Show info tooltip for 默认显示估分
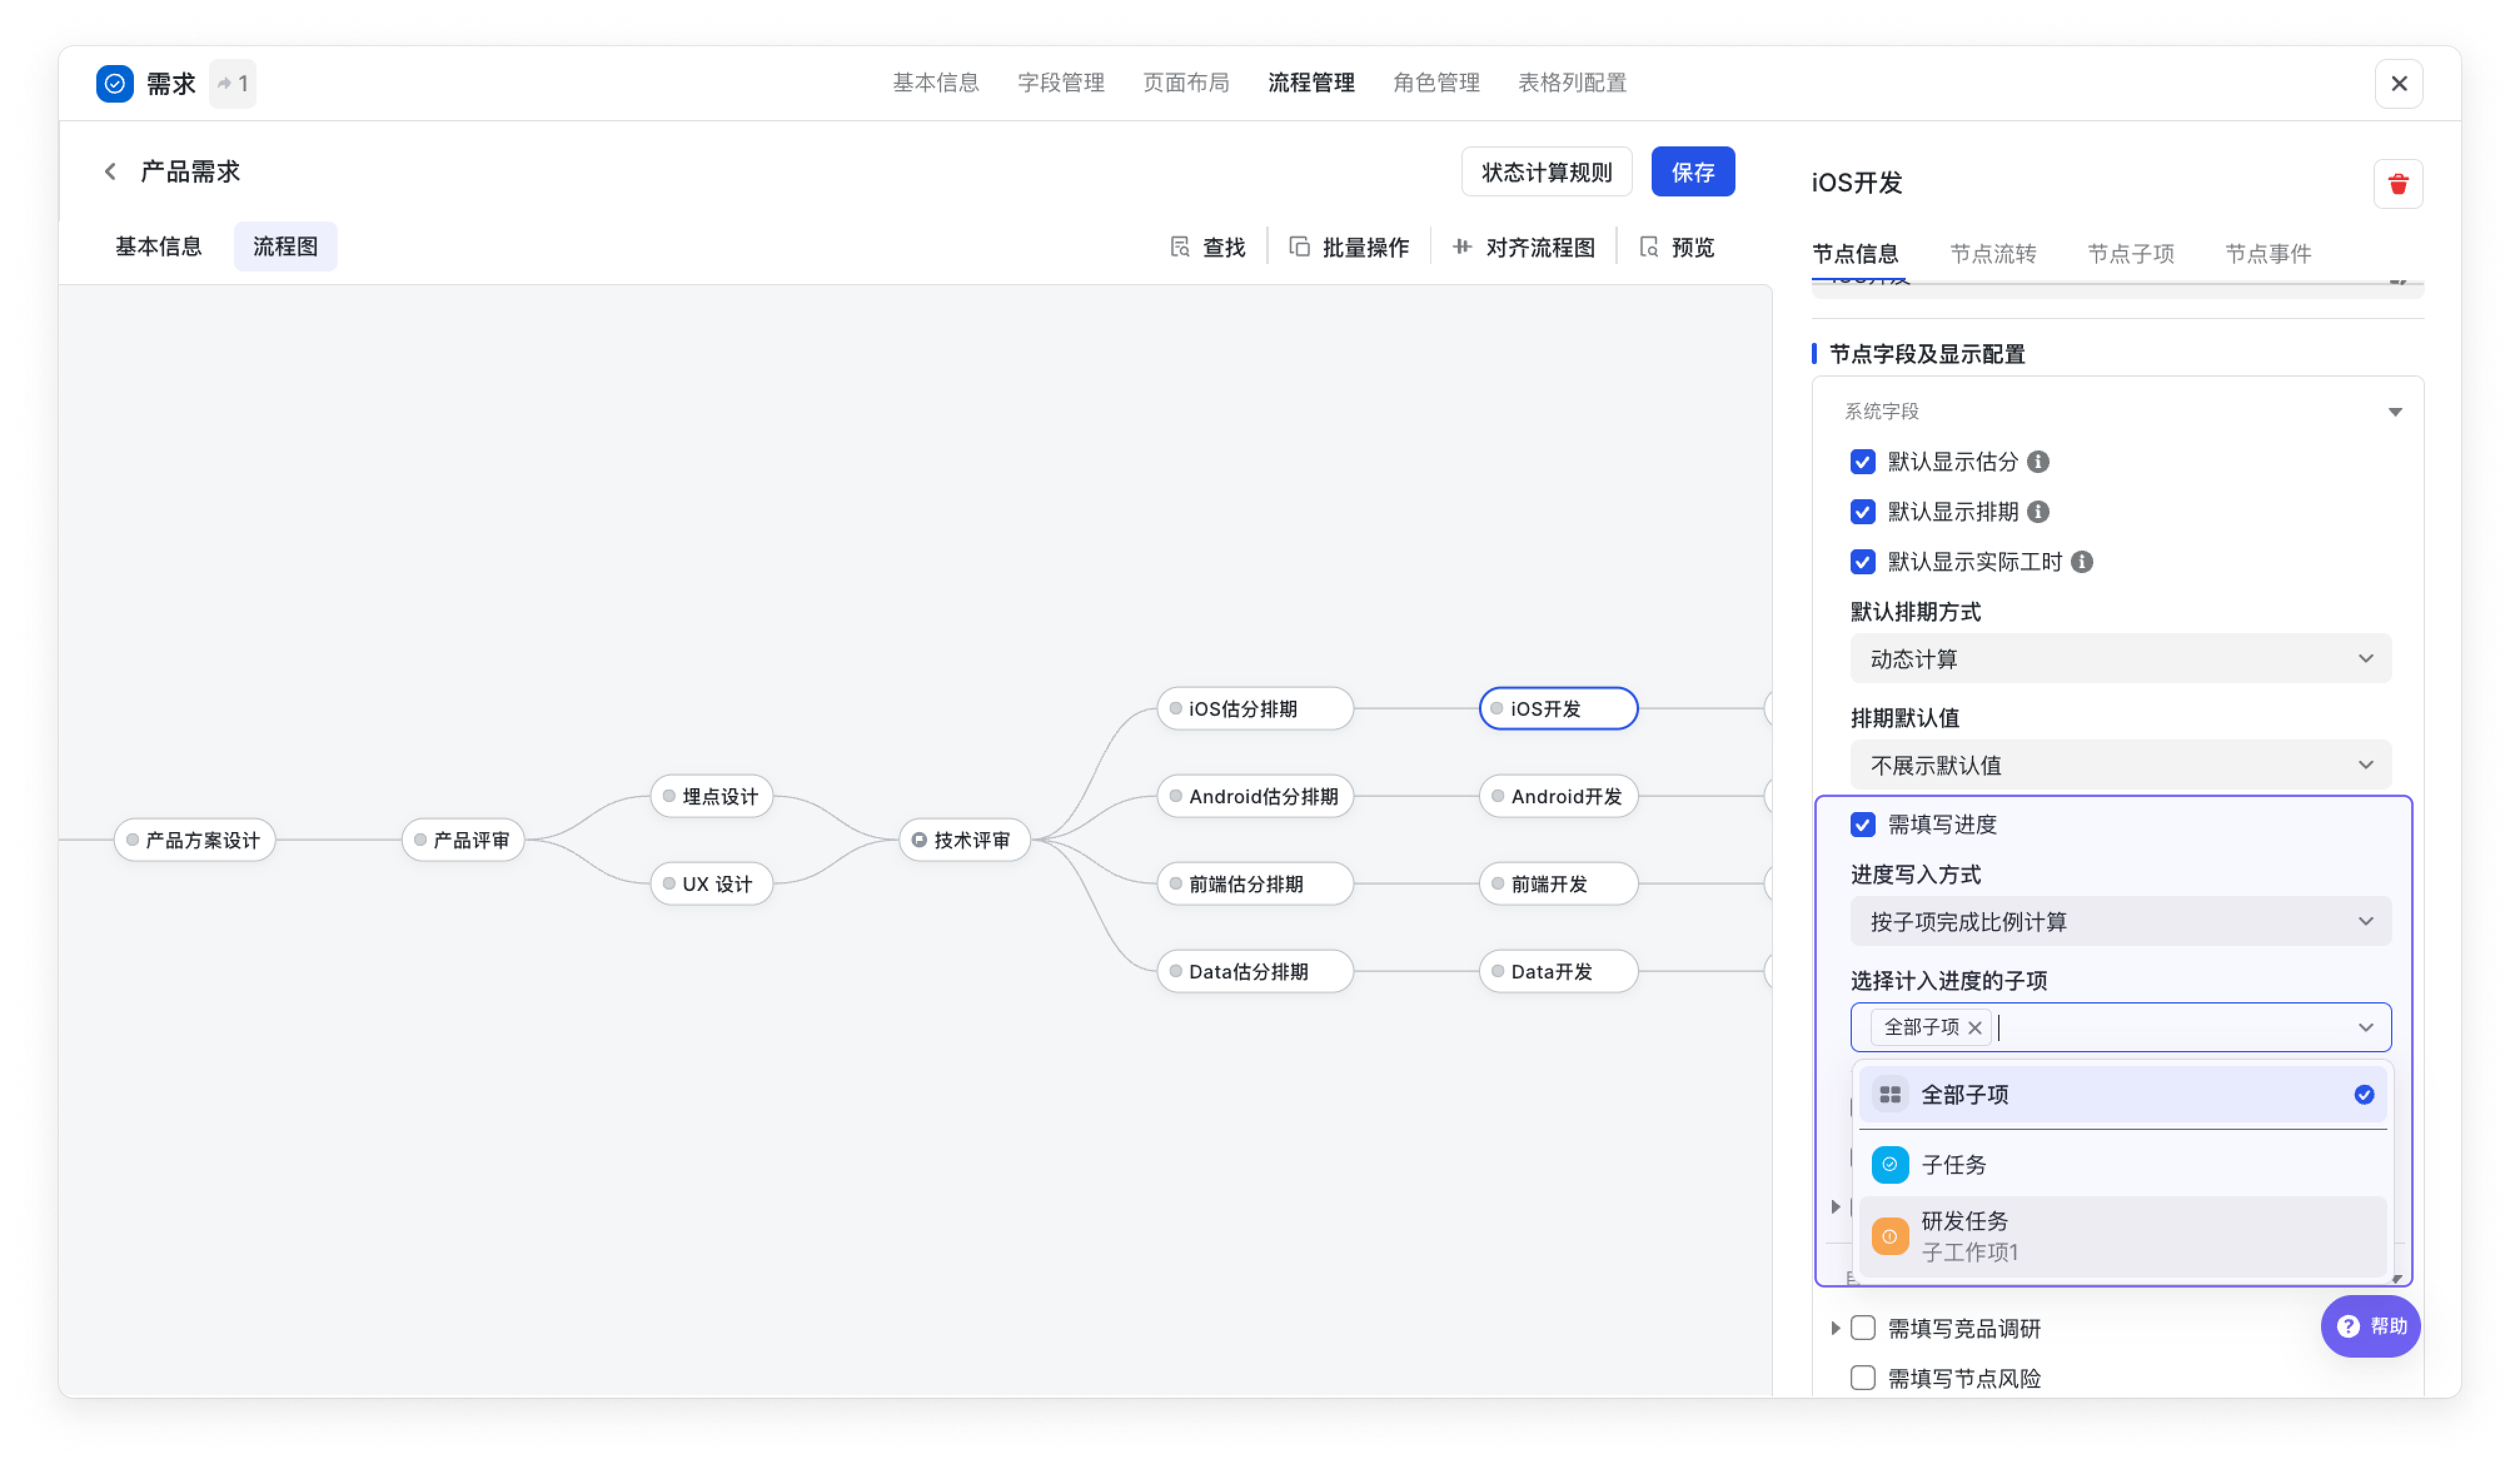Viewport: 2520px width, 1469px height. point(2038,462)
